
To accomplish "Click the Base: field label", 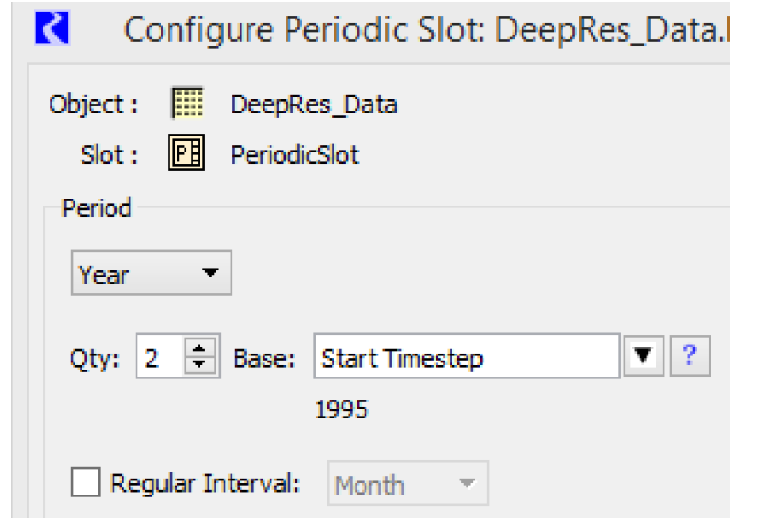I will point(263,358).
